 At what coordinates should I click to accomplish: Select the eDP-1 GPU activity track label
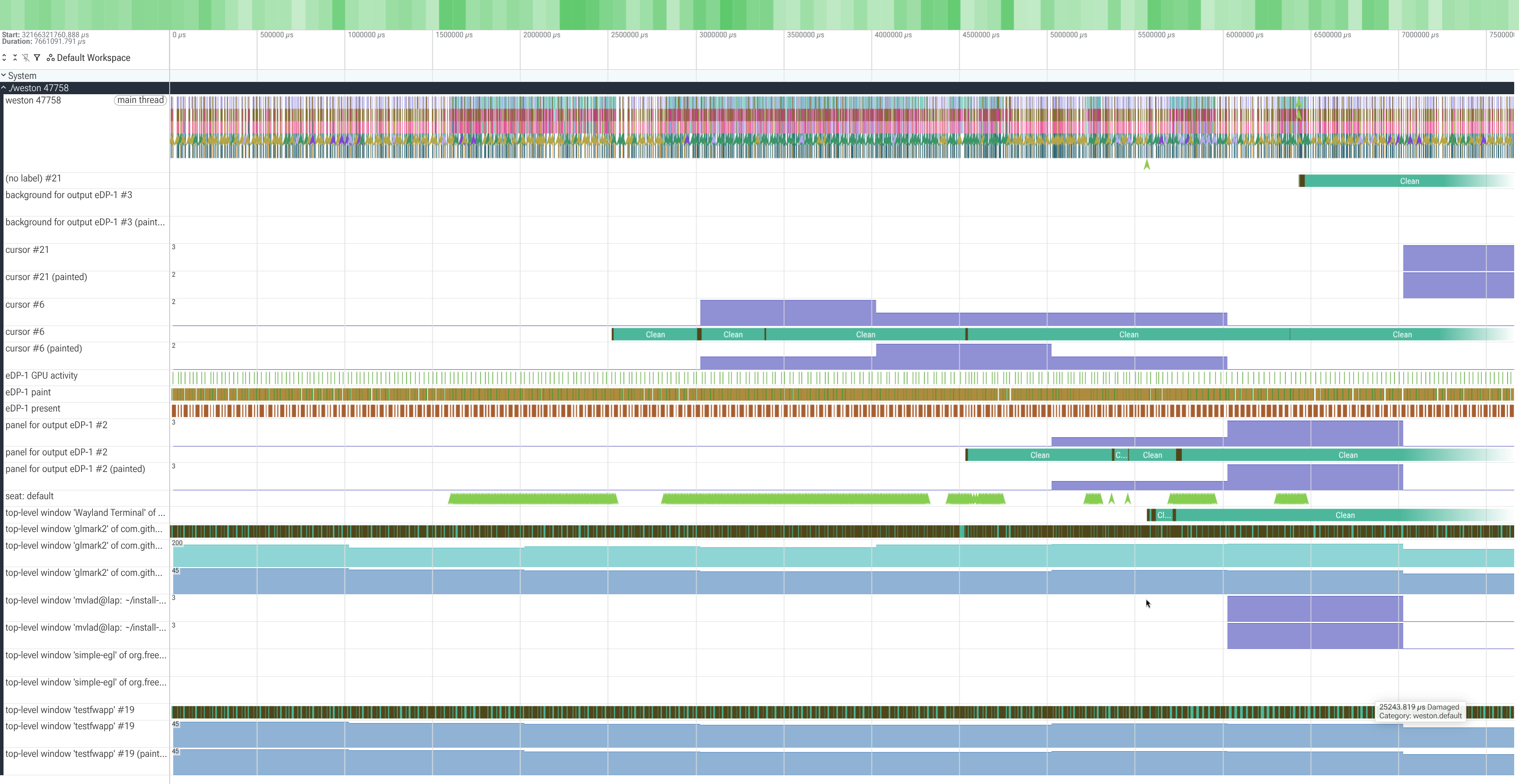(41, 376)
